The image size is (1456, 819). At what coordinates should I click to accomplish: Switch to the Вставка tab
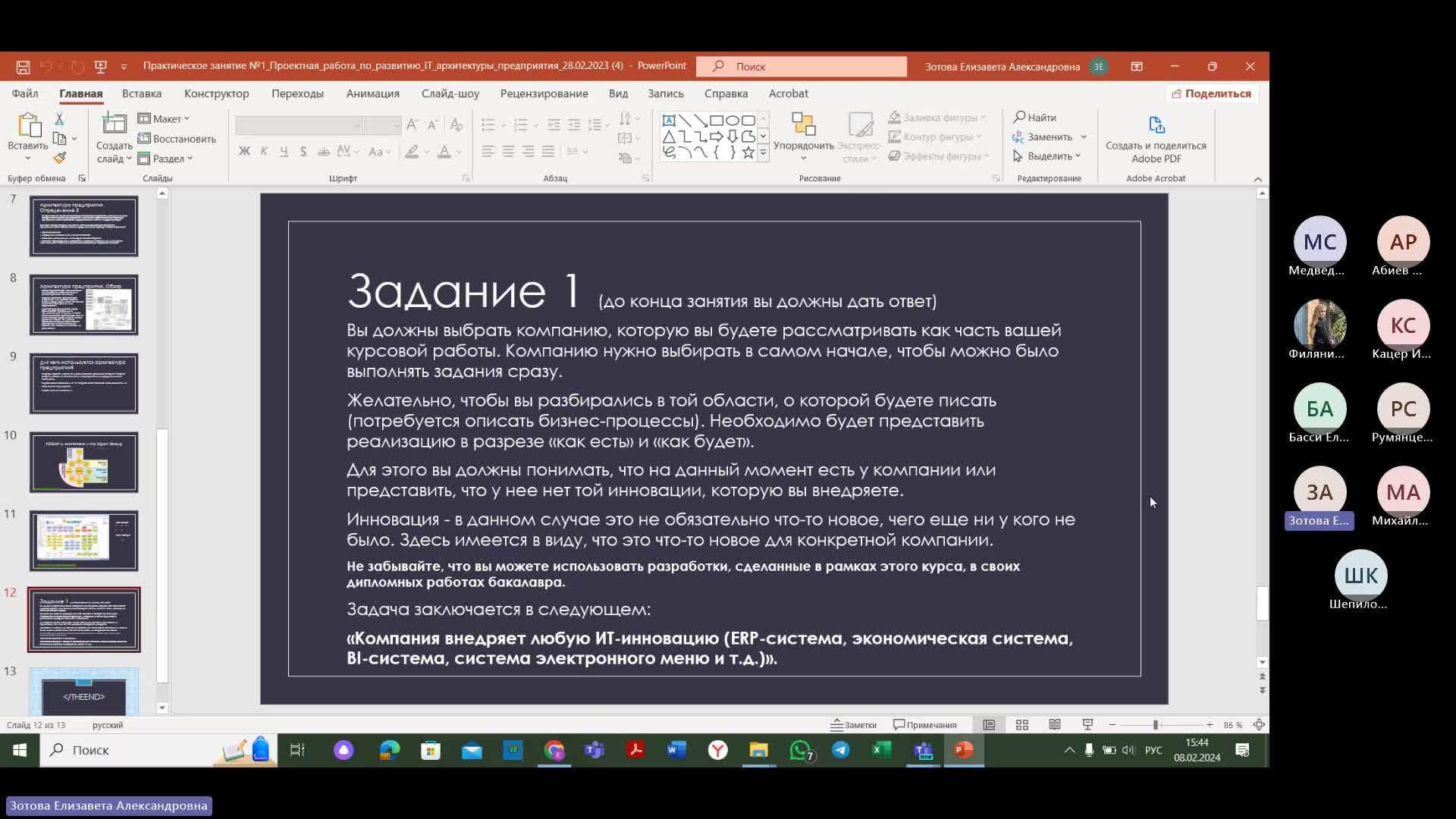point(142,93)
